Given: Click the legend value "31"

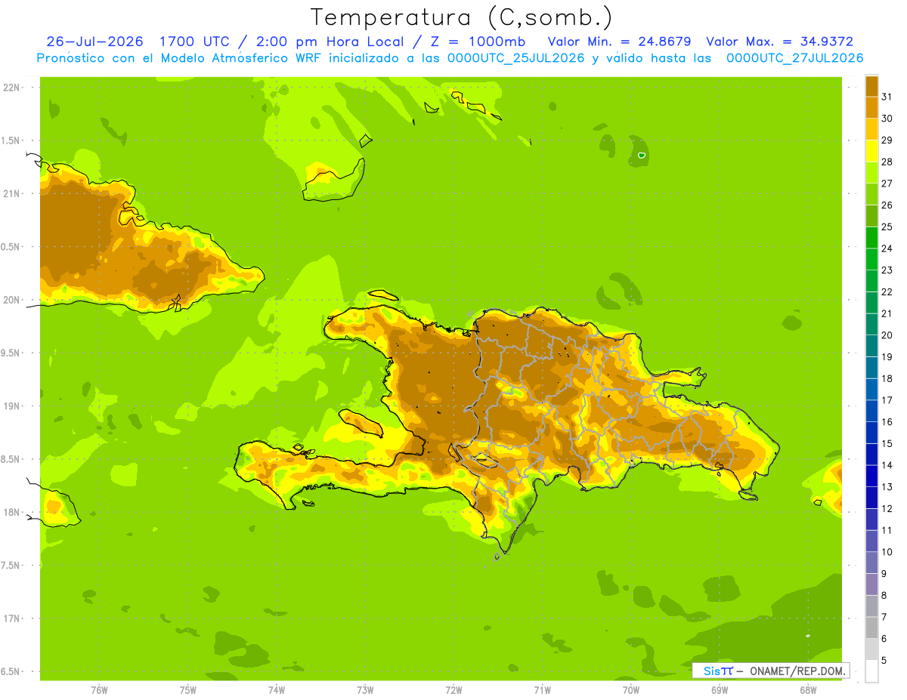Looking at the screenshot, I should tap(887, 97).
